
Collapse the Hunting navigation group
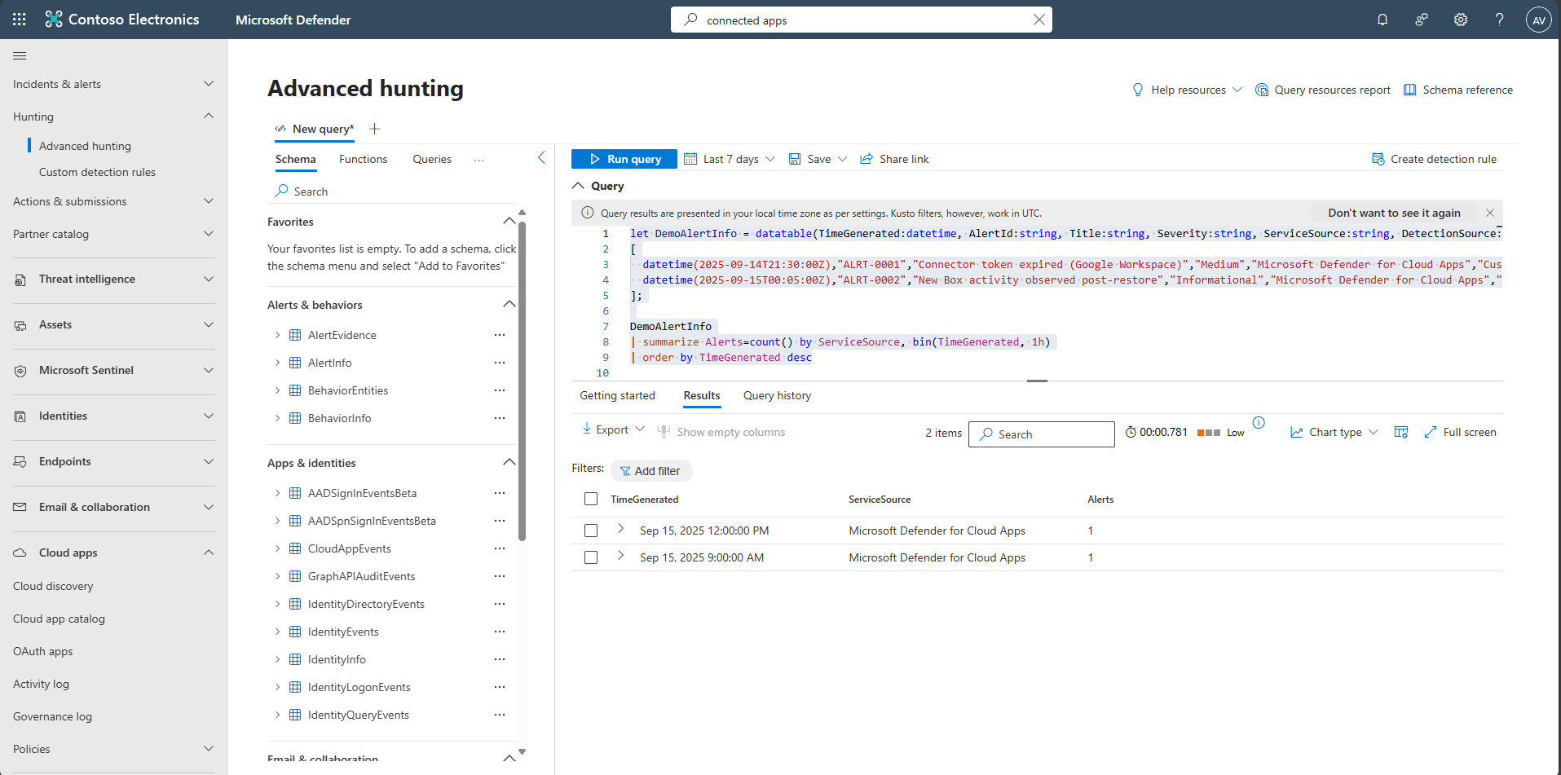[x=114, y=117]
